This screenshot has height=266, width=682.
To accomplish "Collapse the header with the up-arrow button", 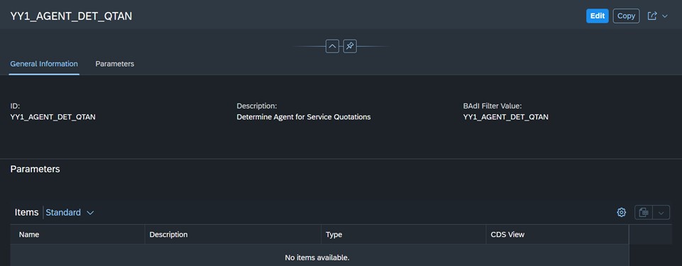I will coord(332,46).
